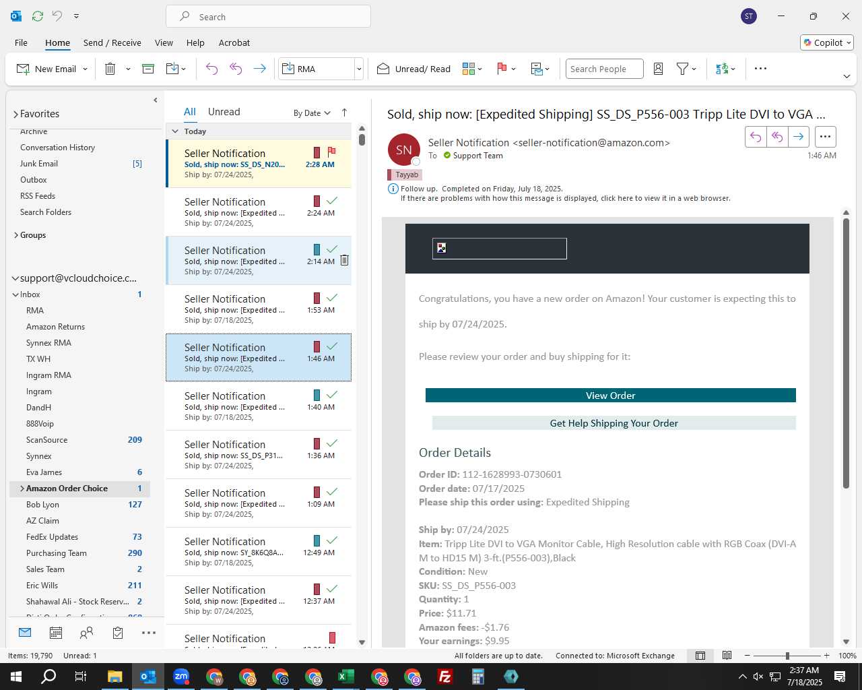Open the navigation bar's three-dot options
The image size is (862, 690).
pyautogui.click(x=149, y=633)
